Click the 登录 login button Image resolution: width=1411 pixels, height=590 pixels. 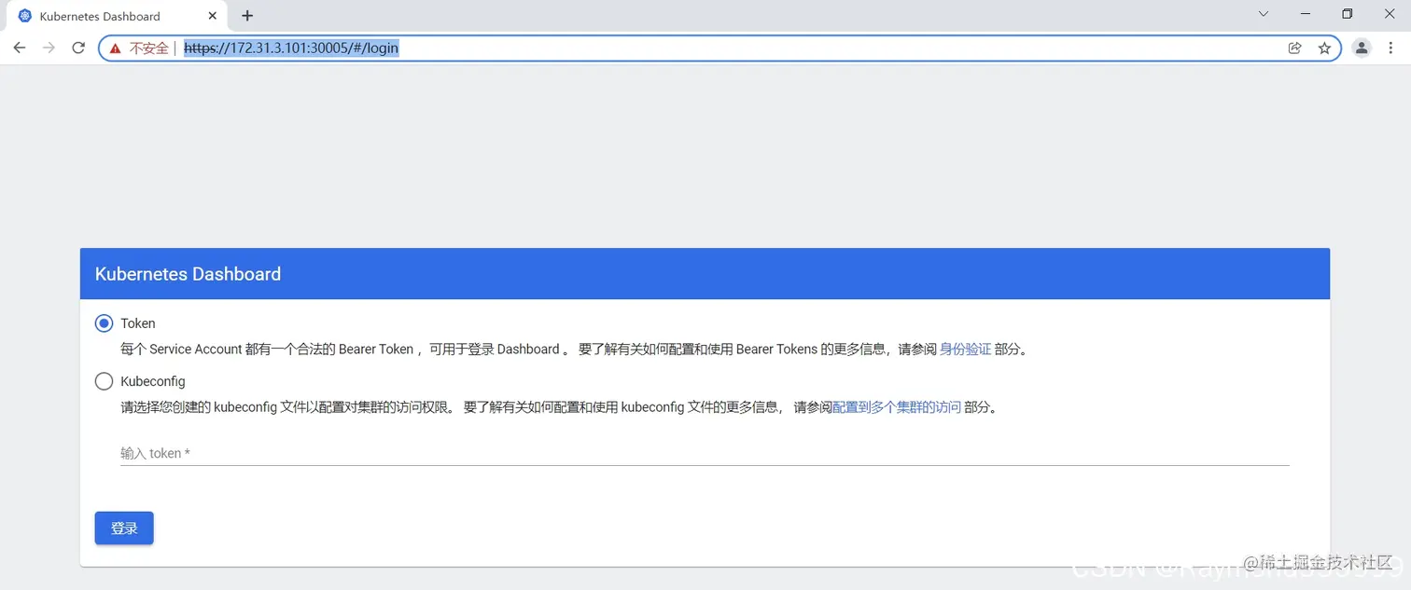point(123,528)
